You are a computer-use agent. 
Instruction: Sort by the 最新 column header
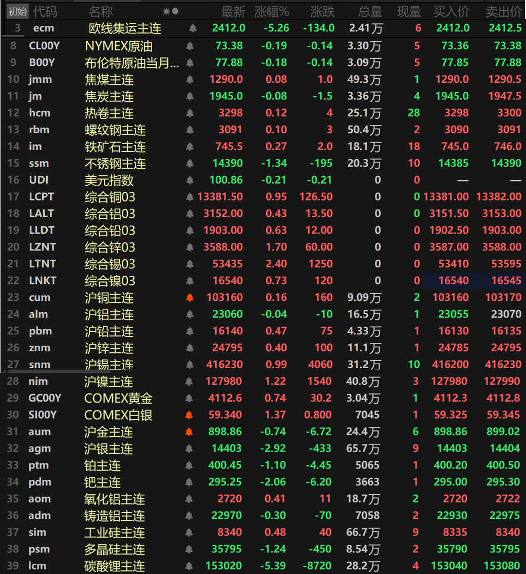233,12
